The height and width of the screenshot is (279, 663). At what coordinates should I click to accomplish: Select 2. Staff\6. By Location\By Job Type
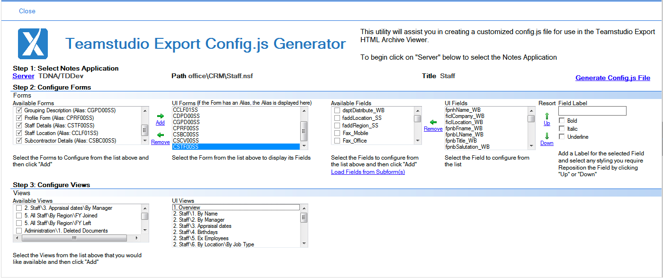[x=236, y=244]
